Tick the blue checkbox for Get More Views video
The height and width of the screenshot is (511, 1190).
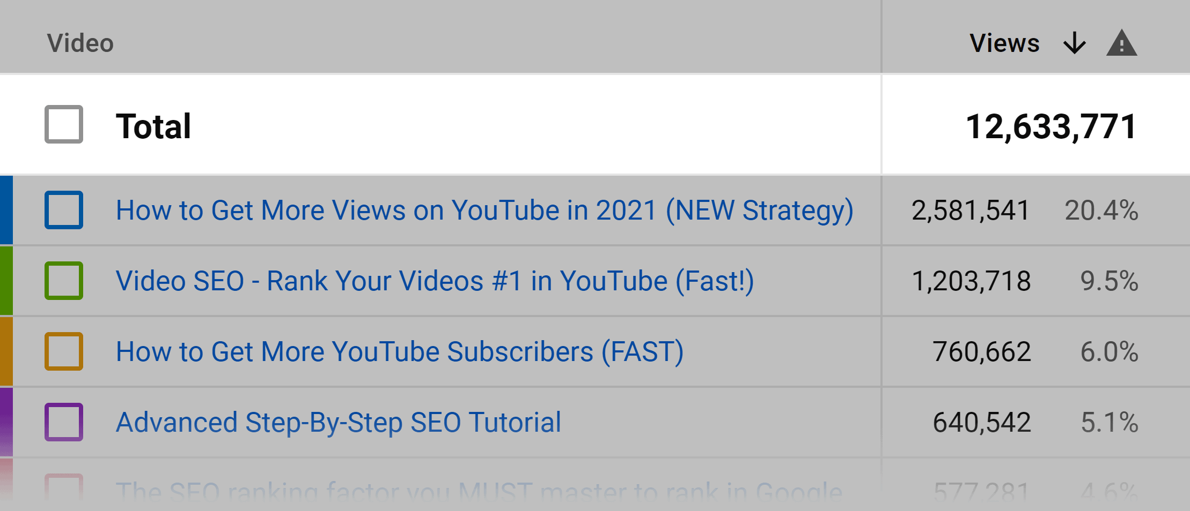pos(64,210)
